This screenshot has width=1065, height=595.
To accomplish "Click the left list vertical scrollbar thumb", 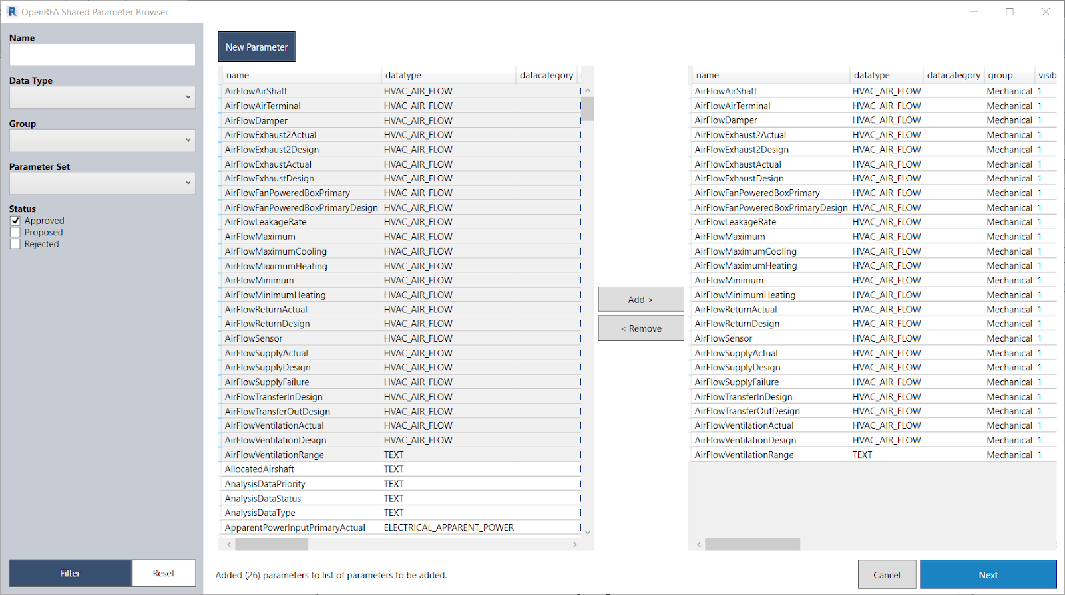I will [588, 109].
